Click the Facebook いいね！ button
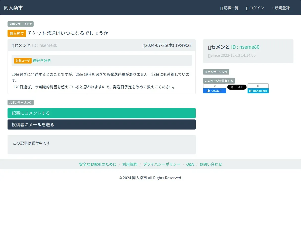Screen dimensions: 301x251 click(215, 91)
